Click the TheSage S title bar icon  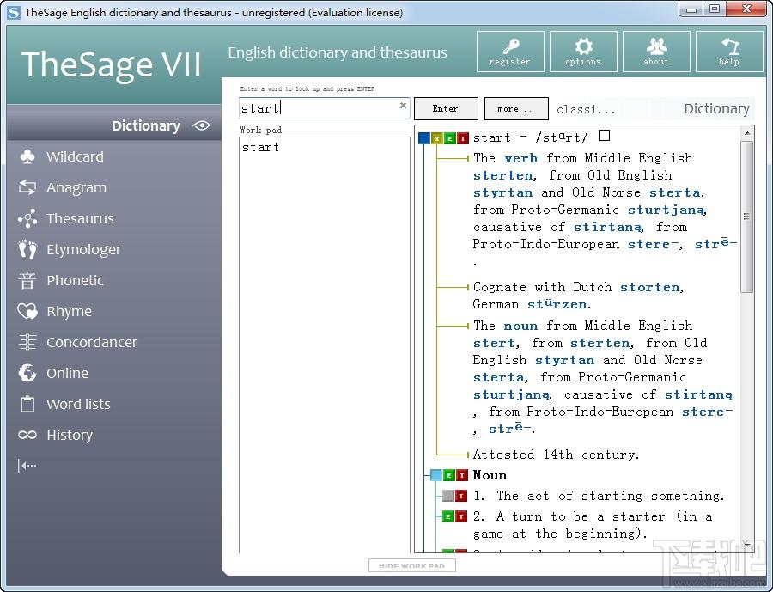(14, 12)
